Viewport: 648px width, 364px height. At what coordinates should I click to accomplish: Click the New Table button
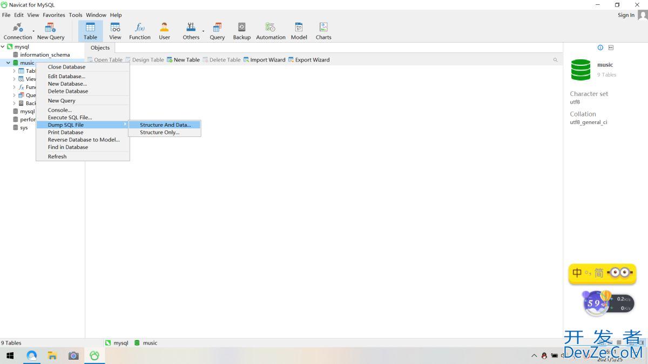point(183,60)
